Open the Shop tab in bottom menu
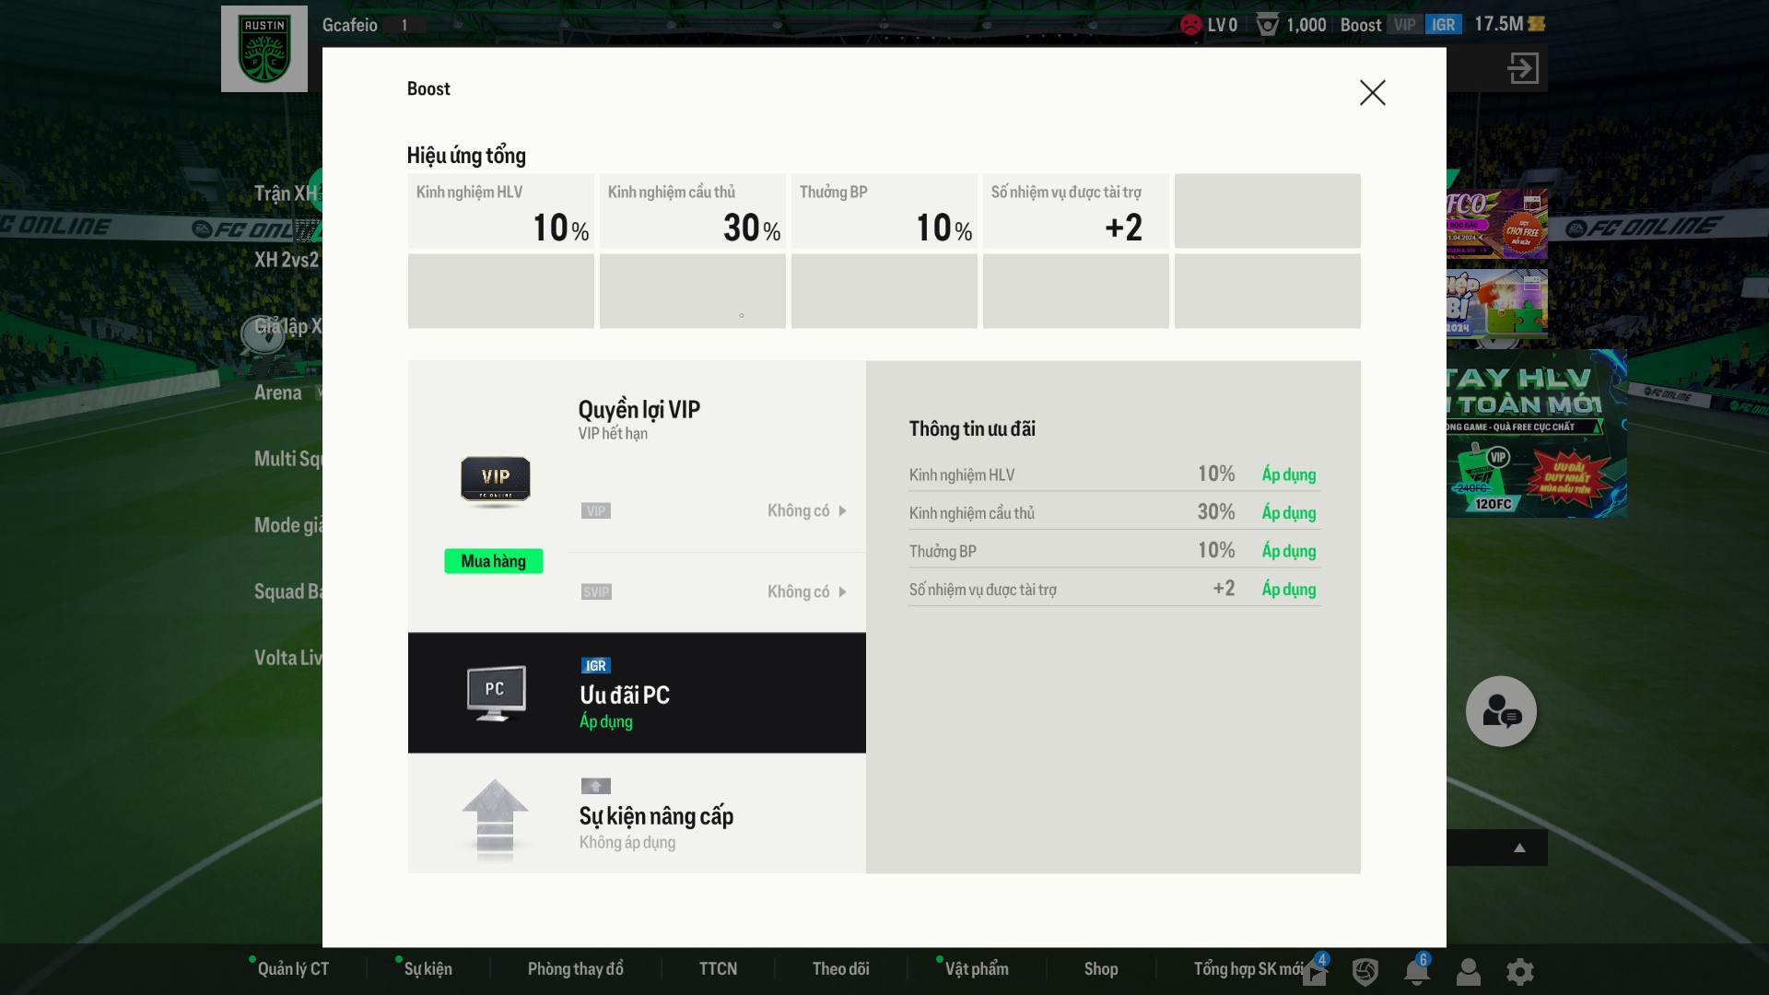The image size is (1769, 995). [1100, 969]
